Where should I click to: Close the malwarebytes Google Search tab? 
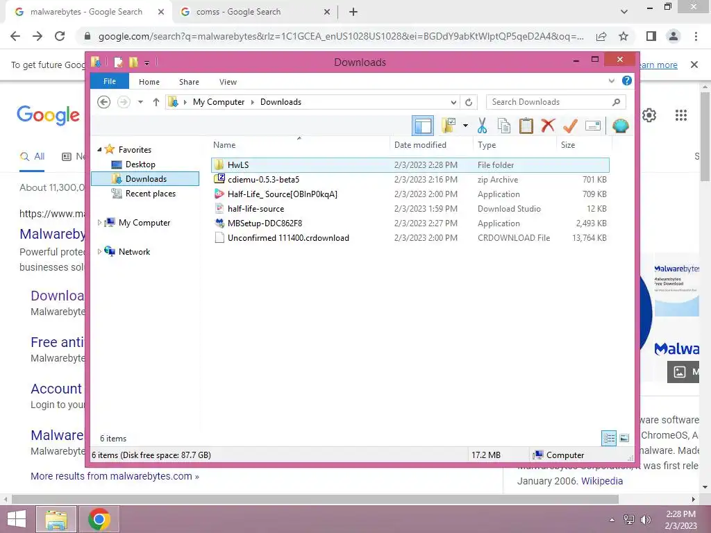tap(161, 12)
